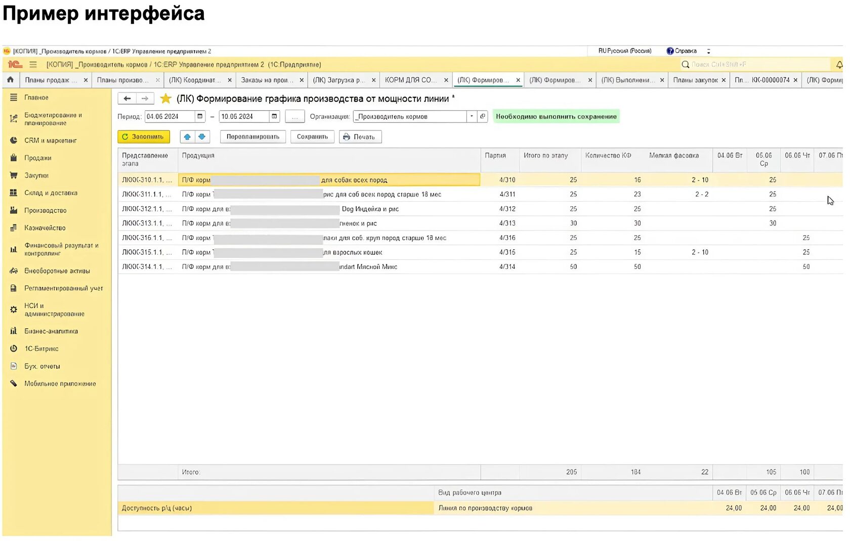
Task: Move selected row down with blue arrow
Action: 202,137
